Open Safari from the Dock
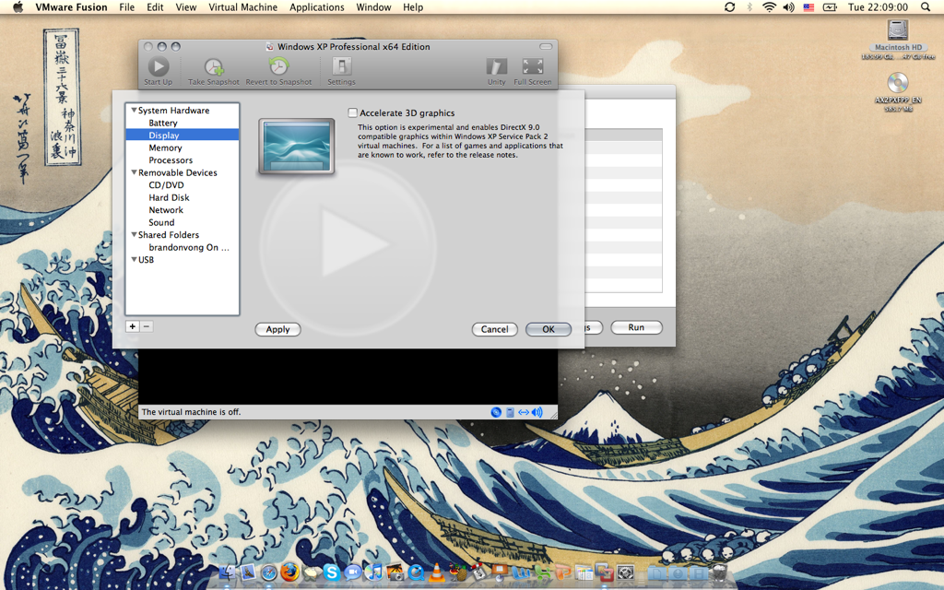944x590 pixels. click(x=268, y=572)
